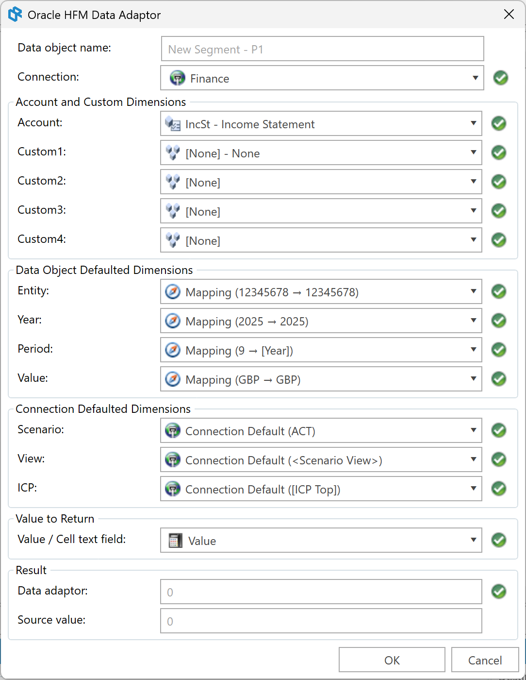
Task: Click the Scenario connection default icon
Action: tap(173, 431)
